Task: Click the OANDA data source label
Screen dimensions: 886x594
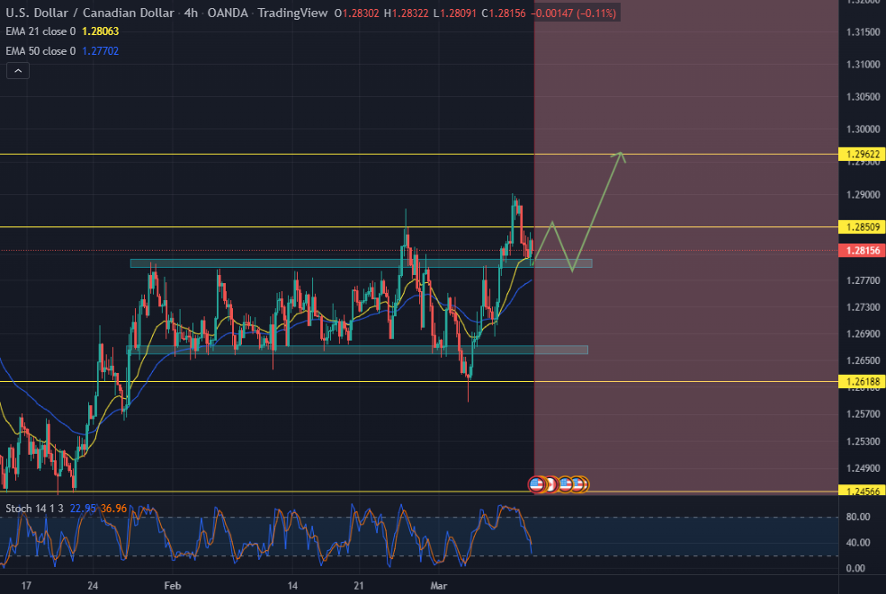Action: pyautogui.click(x=228, y=13)
